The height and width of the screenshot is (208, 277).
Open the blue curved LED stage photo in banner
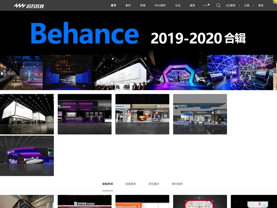pyautogui.click(x=68, y=72)
